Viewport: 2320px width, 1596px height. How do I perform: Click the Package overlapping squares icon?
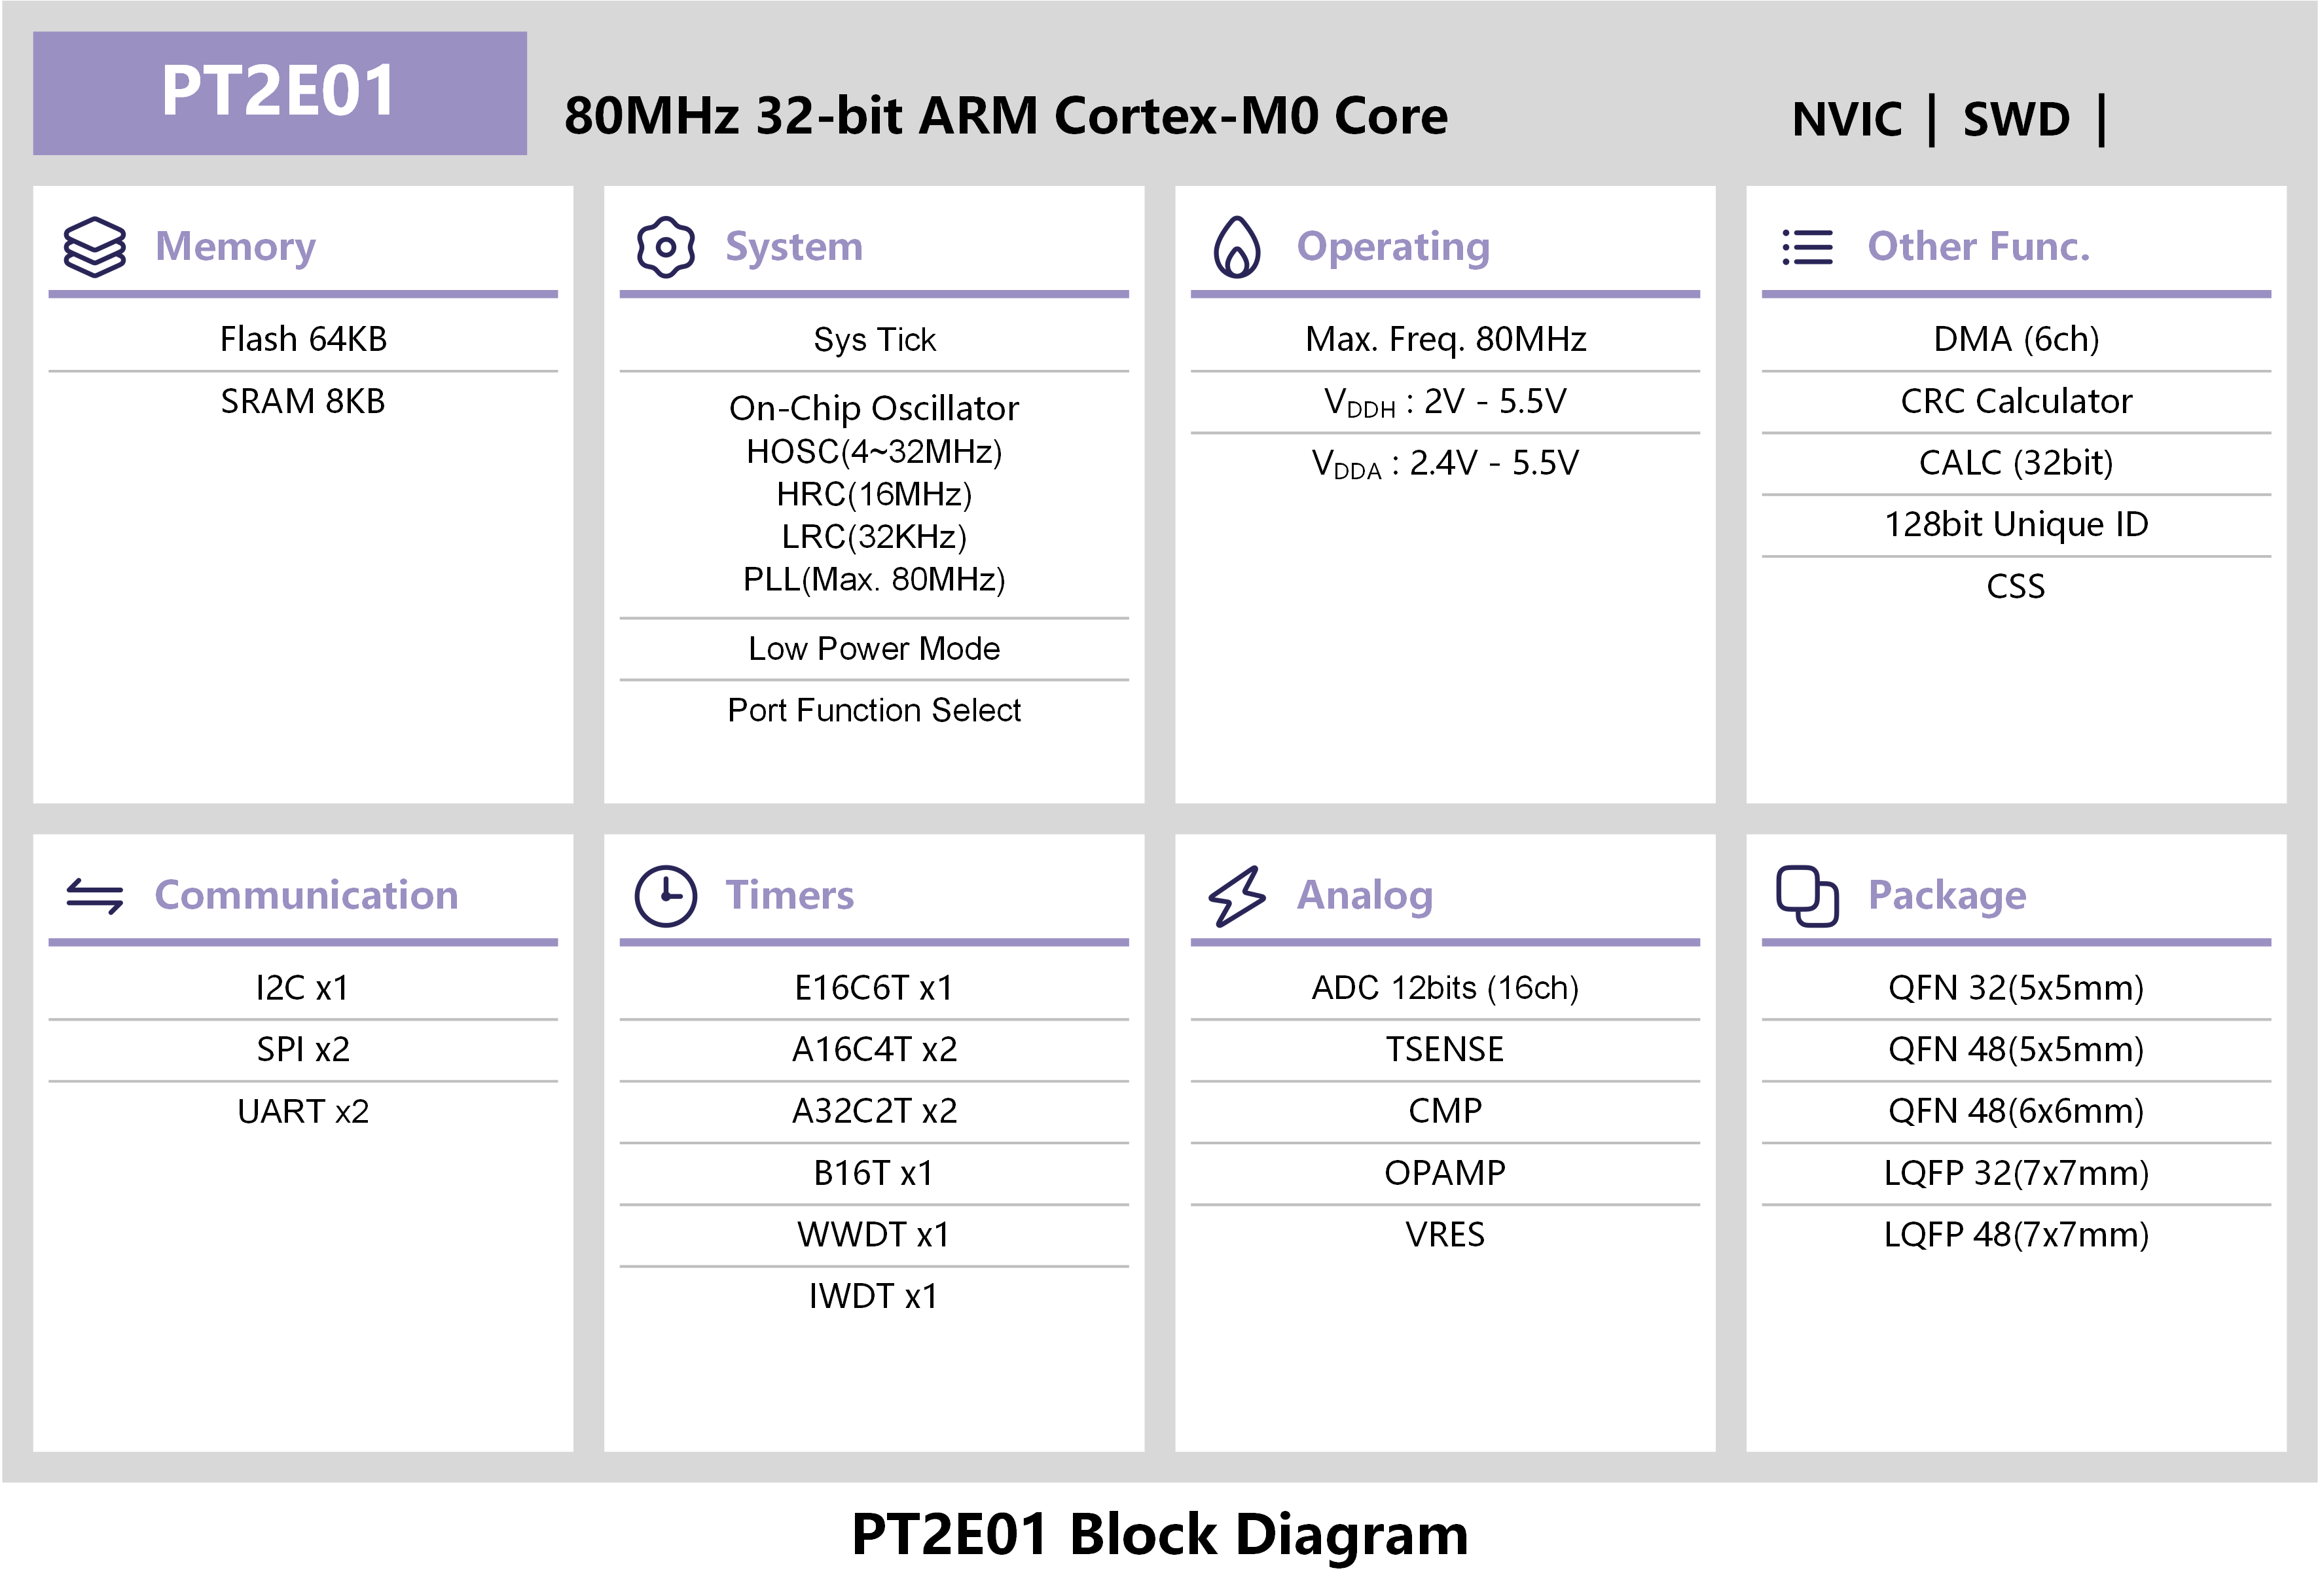click(1807, 895)
